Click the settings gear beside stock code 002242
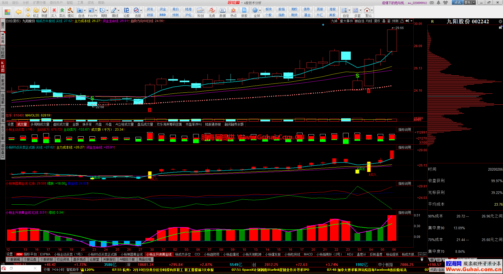 [500, 21]
